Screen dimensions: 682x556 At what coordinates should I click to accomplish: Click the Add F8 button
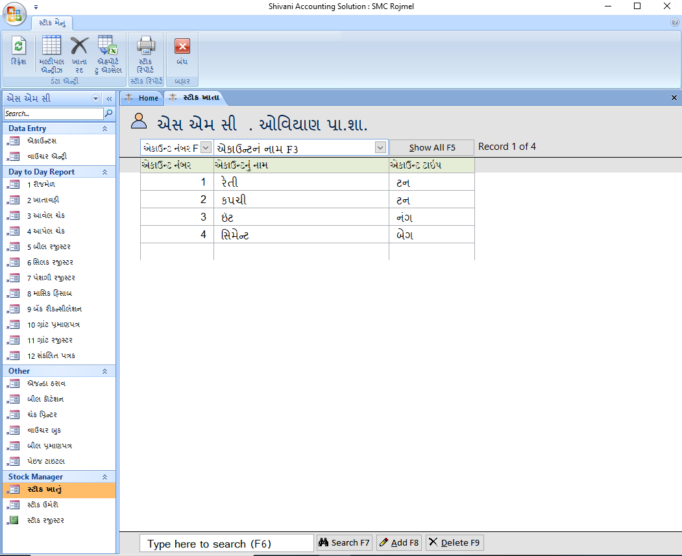pyautogui.click(x=398, y=542)
